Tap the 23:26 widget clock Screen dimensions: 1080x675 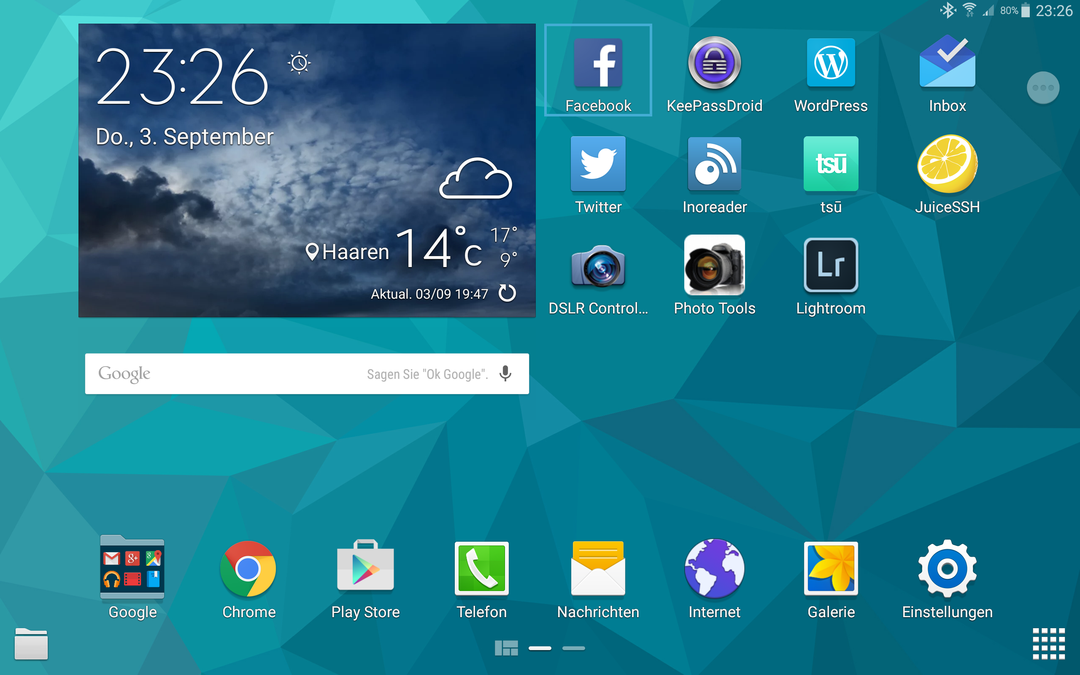coord(182,76)
